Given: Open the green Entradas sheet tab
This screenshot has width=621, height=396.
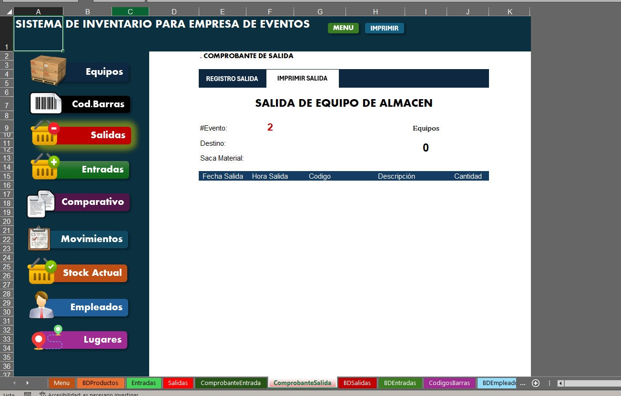Looking at the screenshot, I should (143, 383).
